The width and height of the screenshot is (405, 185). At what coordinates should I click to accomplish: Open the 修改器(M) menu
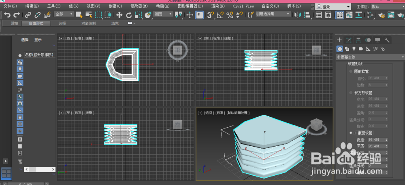pyautogui.click(x=139, y=6)
